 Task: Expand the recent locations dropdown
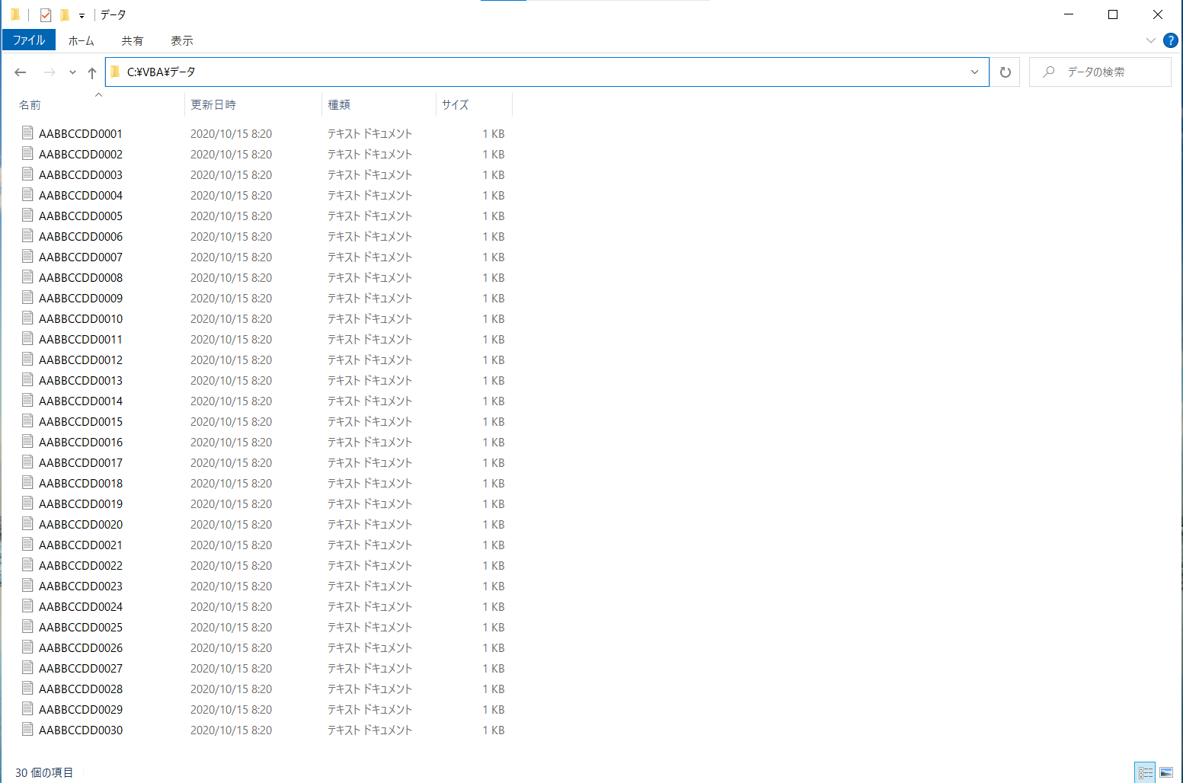[72, 72]
